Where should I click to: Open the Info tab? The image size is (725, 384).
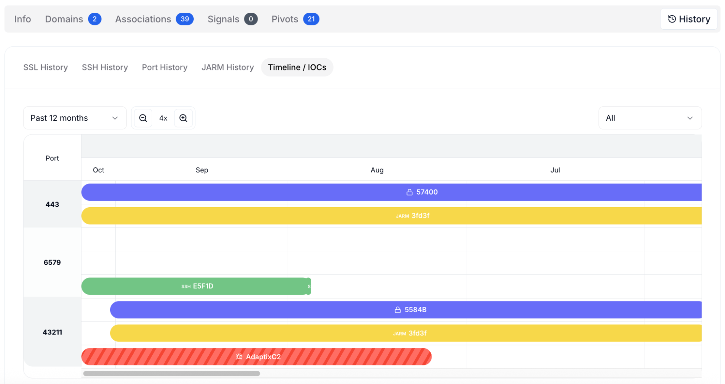pos(22,19)
